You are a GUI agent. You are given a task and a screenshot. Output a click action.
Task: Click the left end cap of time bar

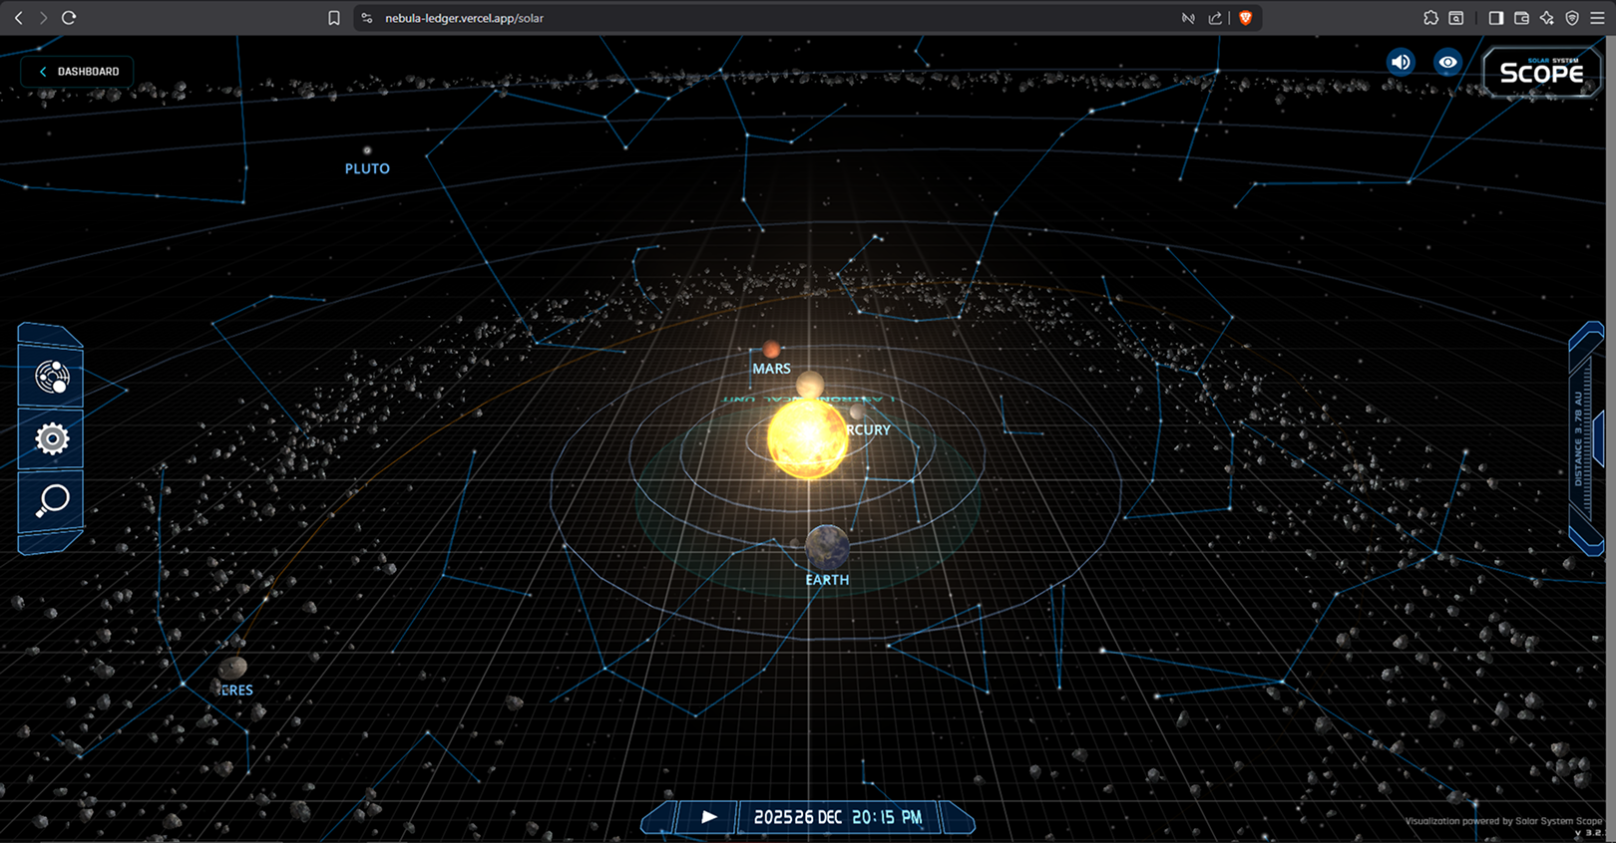[658, 818]
